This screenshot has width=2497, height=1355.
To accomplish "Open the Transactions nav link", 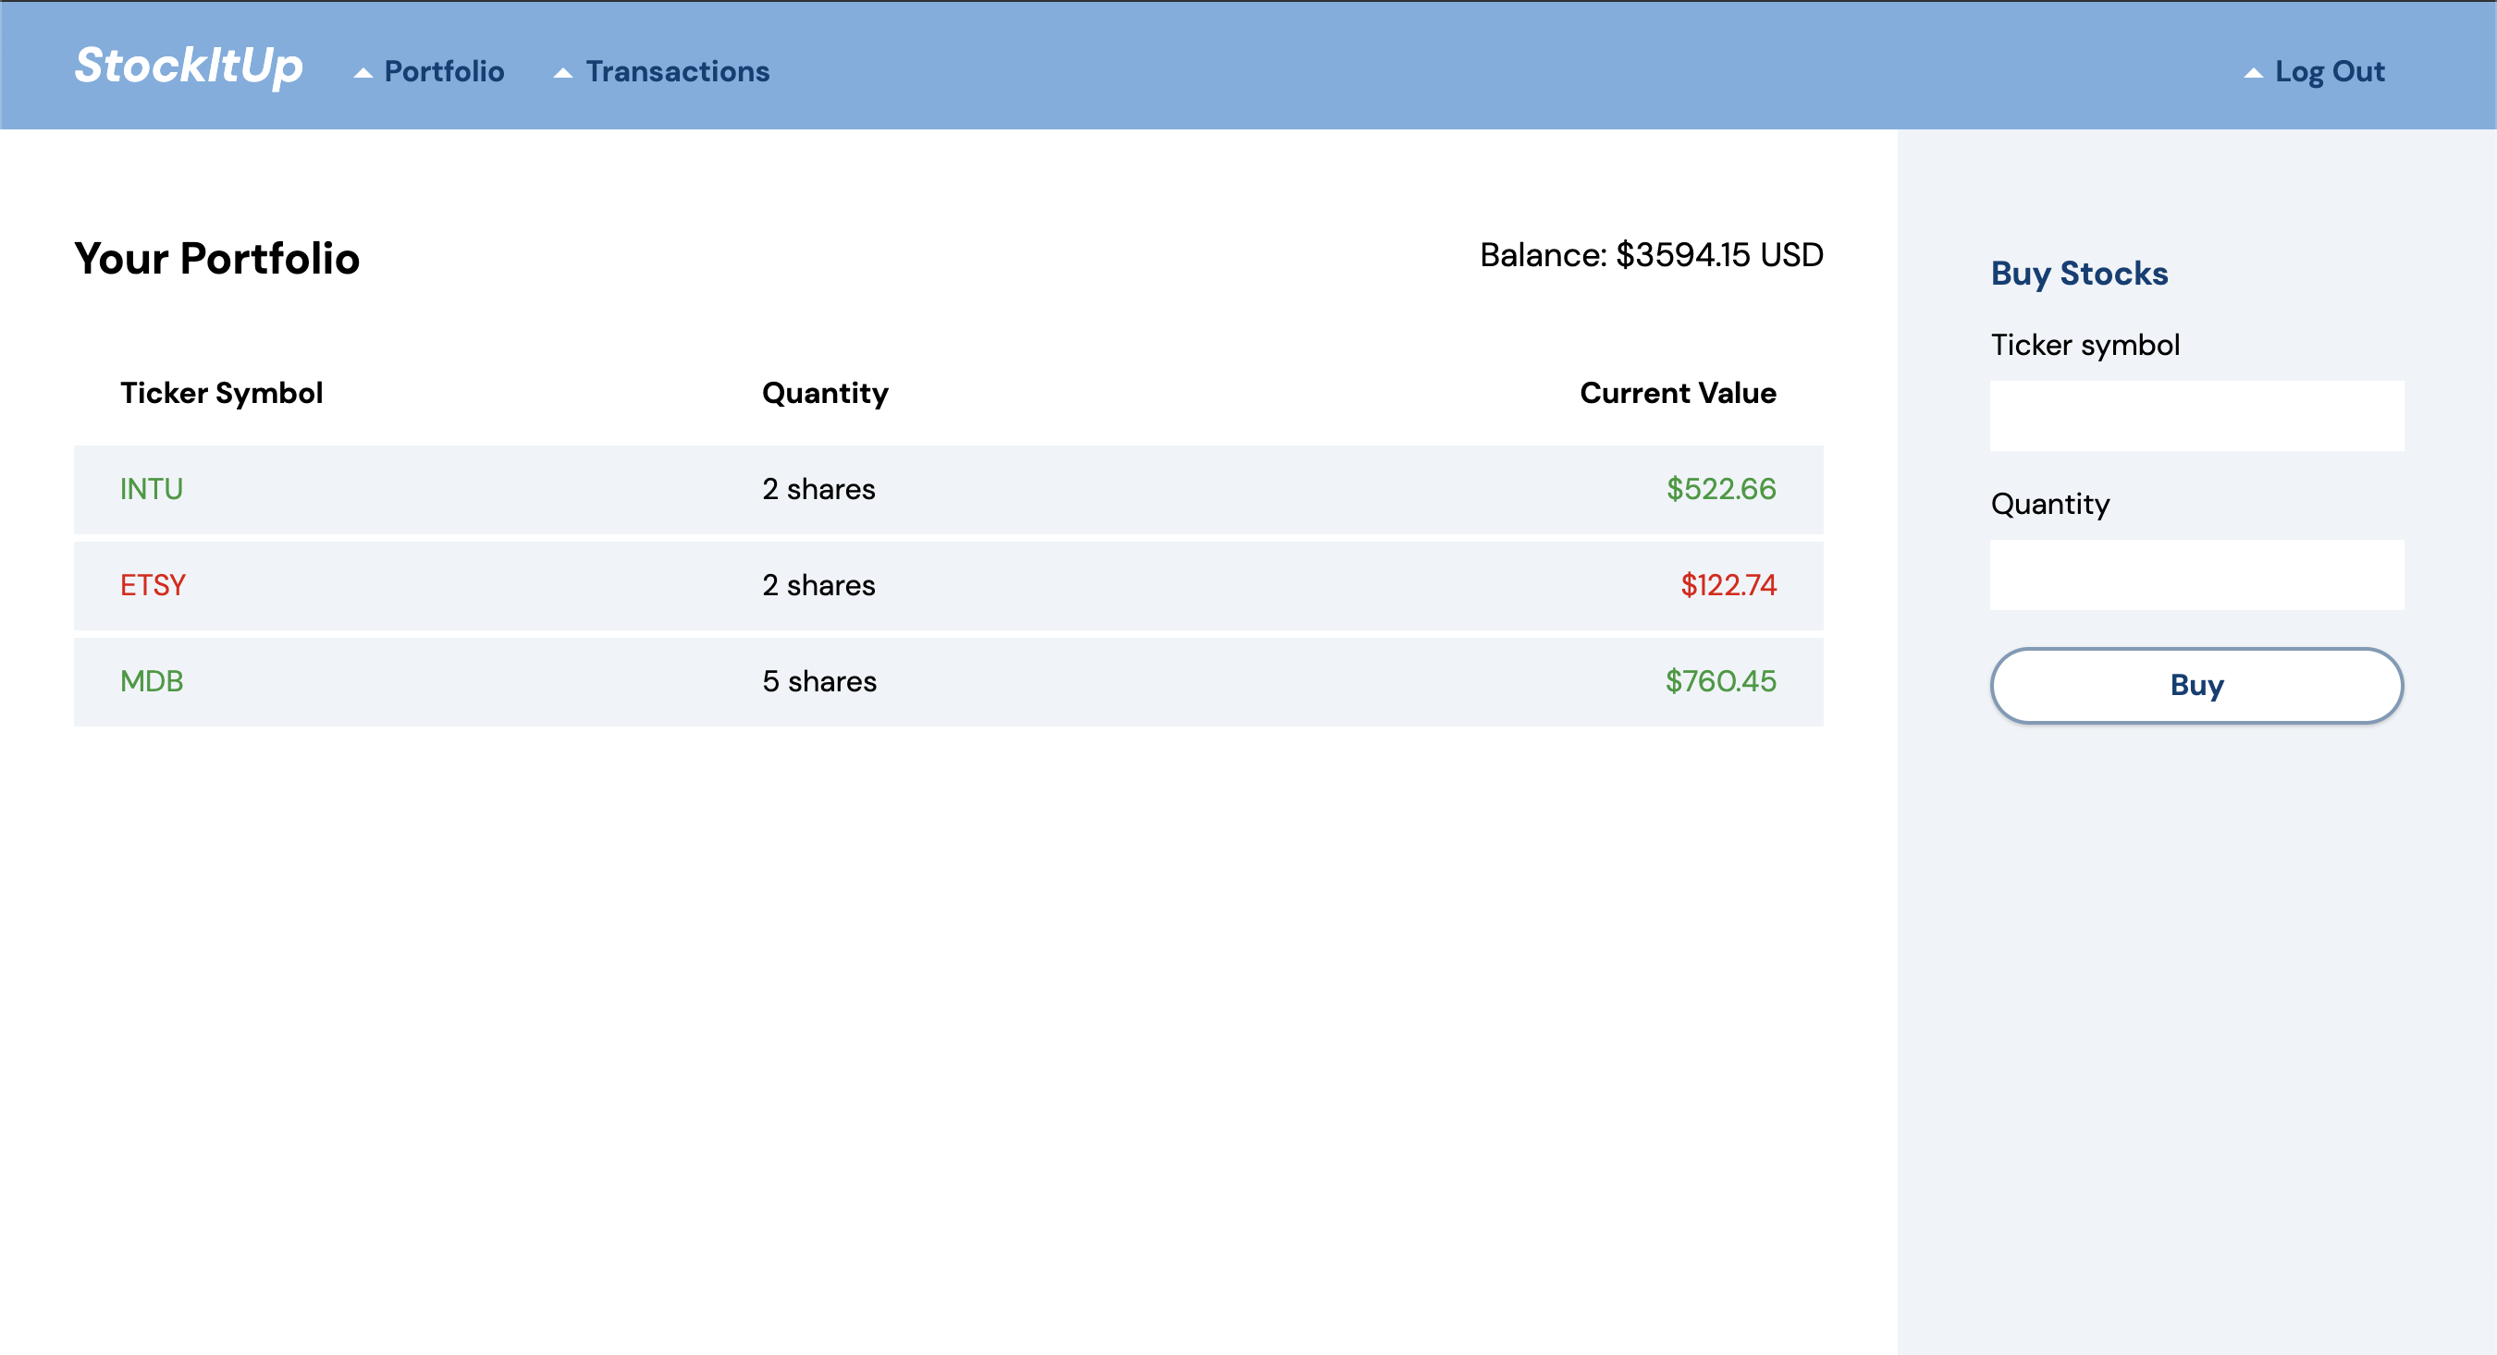I will 678,72.
